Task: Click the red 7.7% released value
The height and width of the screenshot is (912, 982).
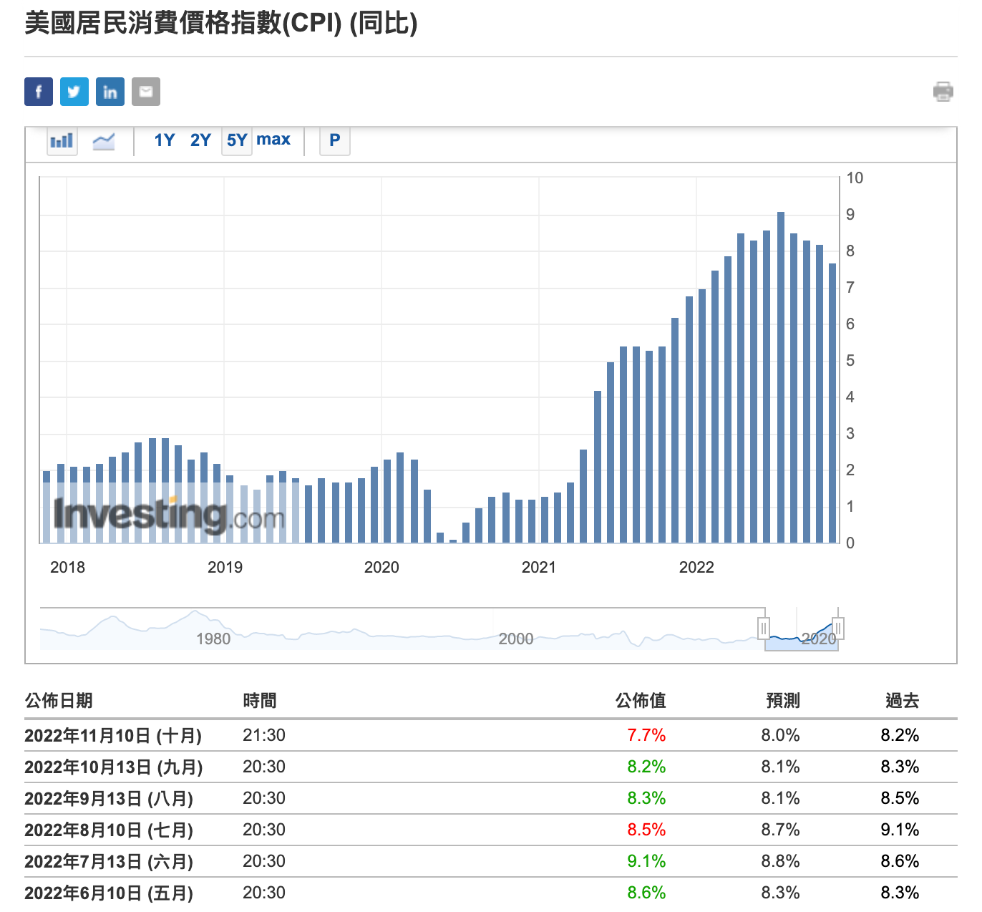Action: click(646, 735)
